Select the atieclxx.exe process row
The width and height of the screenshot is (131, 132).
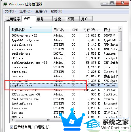point(64,44)
